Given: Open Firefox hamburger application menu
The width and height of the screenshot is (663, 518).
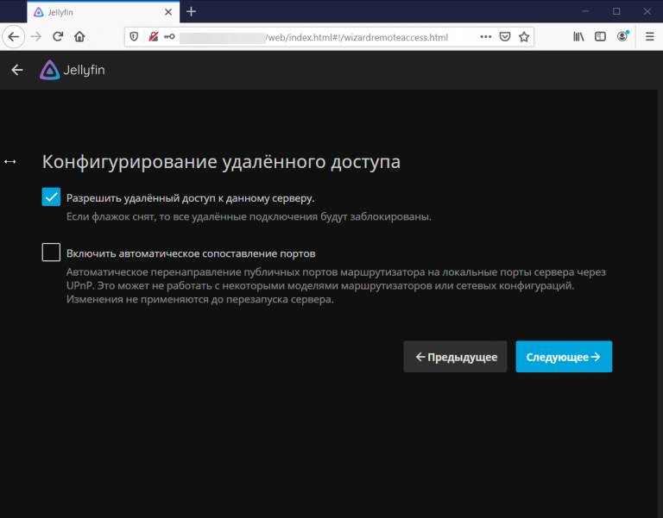Looking at the screenshot, I should tap(649, 37).
